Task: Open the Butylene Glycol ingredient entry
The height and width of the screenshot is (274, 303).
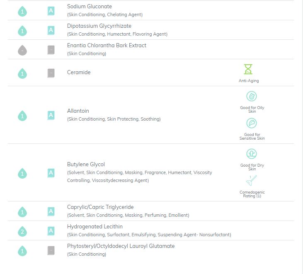Action: pos(86,165)
